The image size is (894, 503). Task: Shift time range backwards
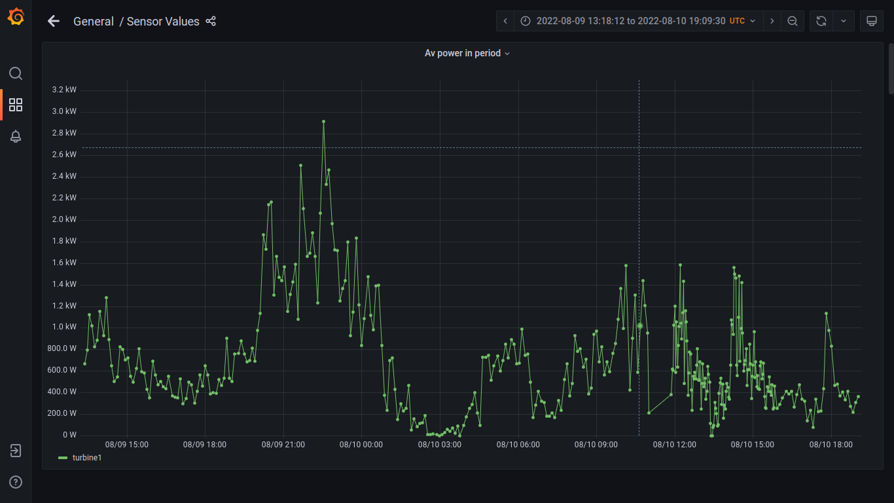[x=505, y=21]
